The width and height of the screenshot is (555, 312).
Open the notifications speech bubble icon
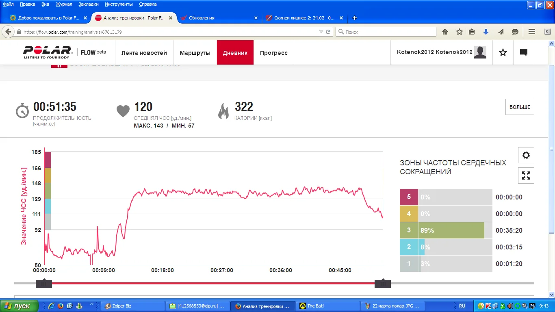pyautogui.click(x=524, y=52)
